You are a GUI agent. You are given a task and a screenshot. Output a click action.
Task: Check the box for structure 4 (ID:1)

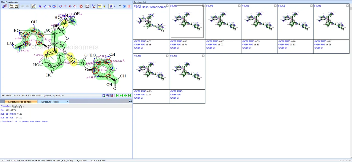coord(276,6)
